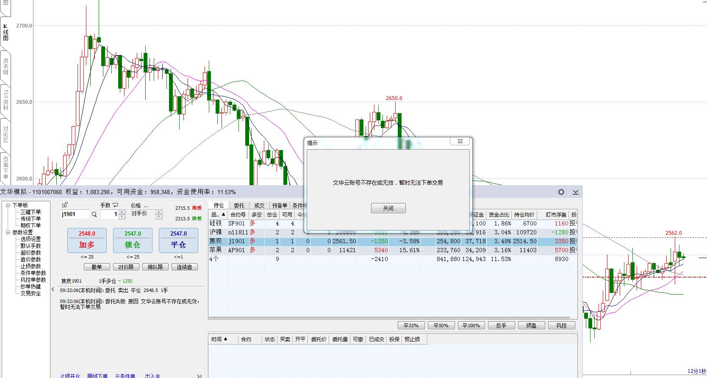The height and width of the screenshot is (378, 707).
Task: Open the 资讯链 side tab
Action: [x=6, y=66]
